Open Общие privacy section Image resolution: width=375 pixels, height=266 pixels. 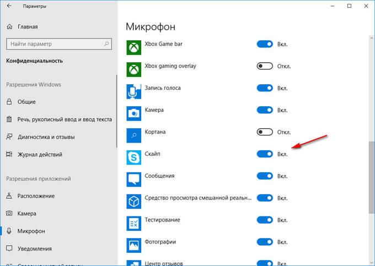coord(21,102)
